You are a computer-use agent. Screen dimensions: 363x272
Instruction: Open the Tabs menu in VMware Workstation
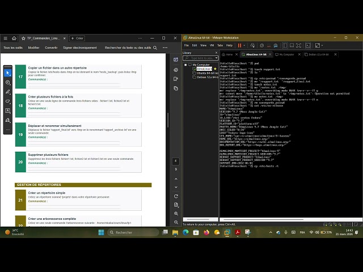(220, 45)
